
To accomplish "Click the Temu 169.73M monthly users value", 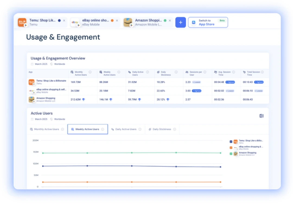I will [76, 82].
